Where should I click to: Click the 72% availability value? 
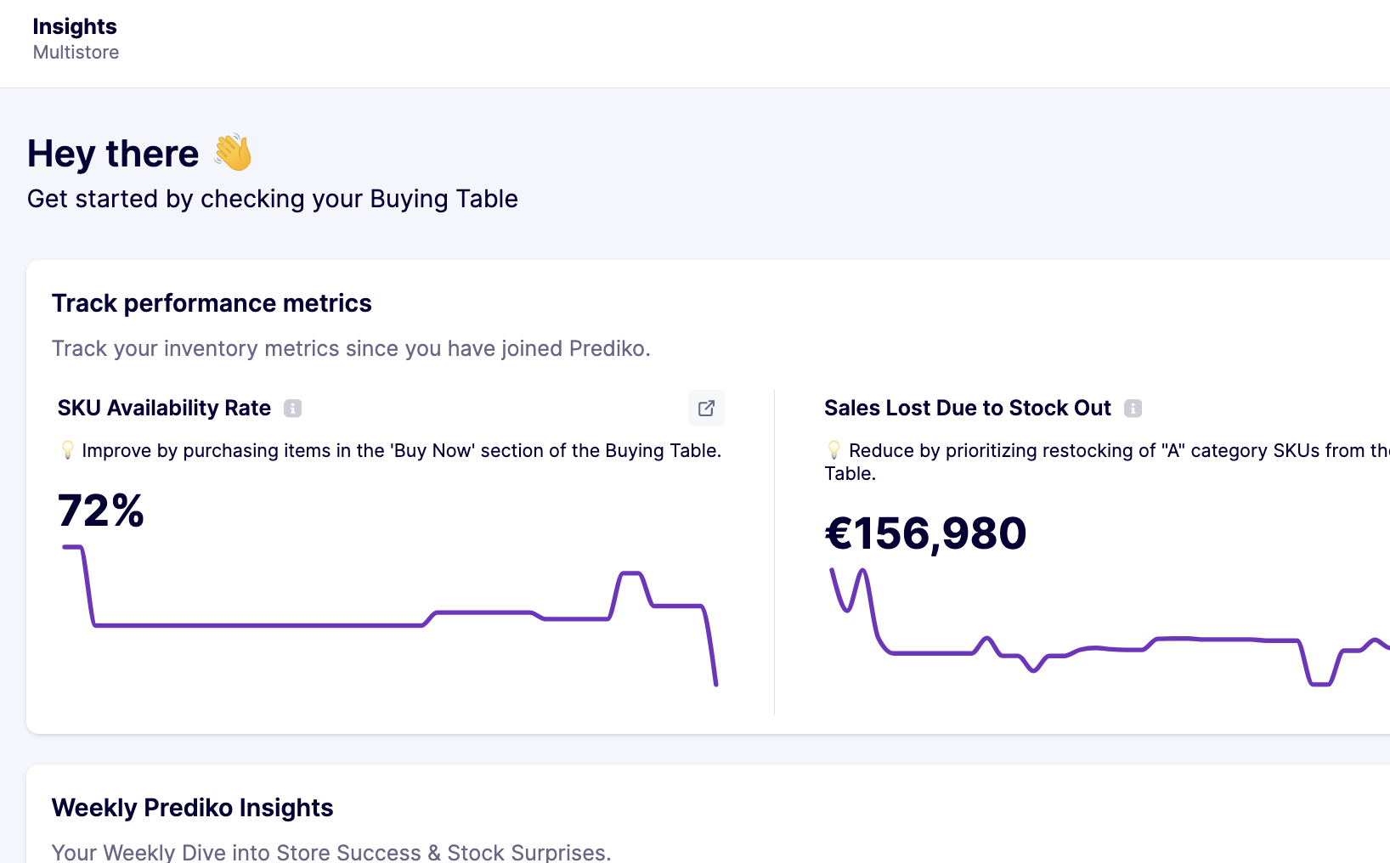point(101,510)
